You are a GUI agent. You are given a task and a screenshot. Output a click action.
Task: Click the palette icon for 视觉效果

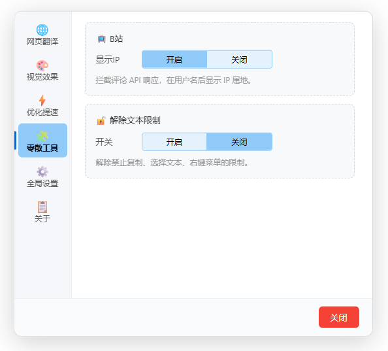tap(42, 65)
